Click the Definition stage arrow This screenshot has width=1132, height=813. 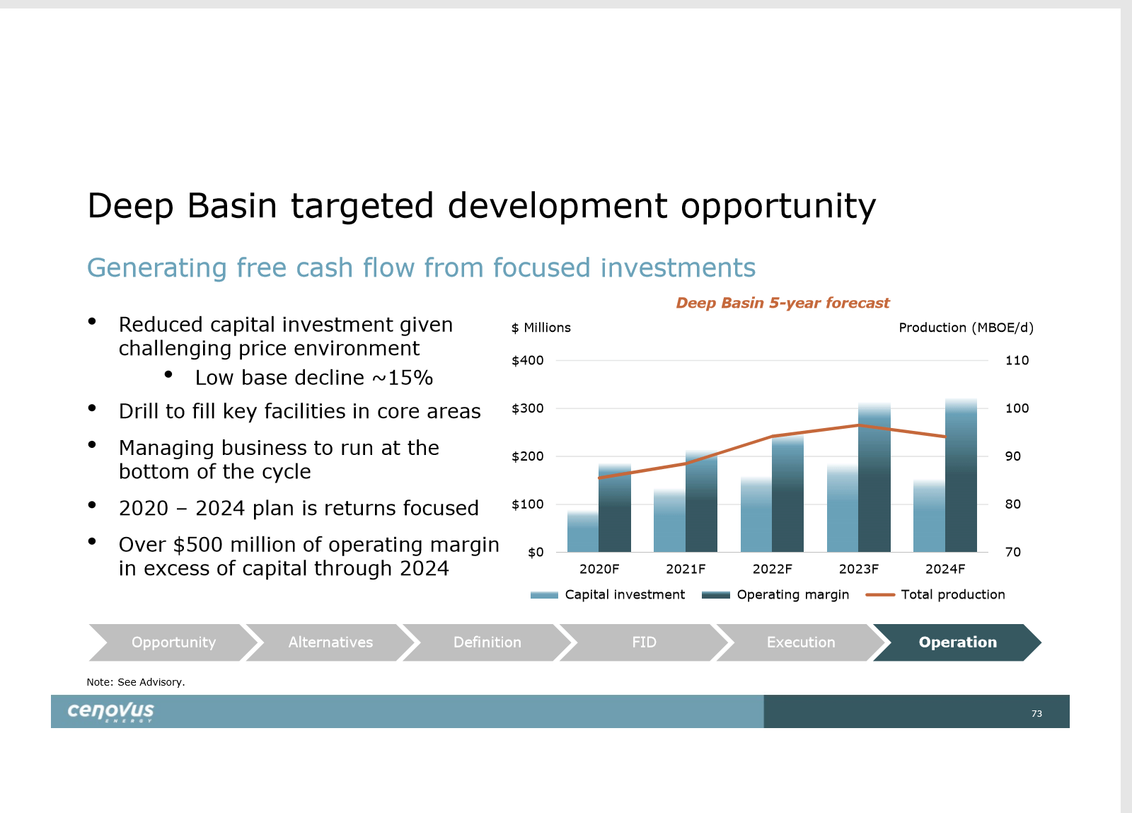click(487, 642)
